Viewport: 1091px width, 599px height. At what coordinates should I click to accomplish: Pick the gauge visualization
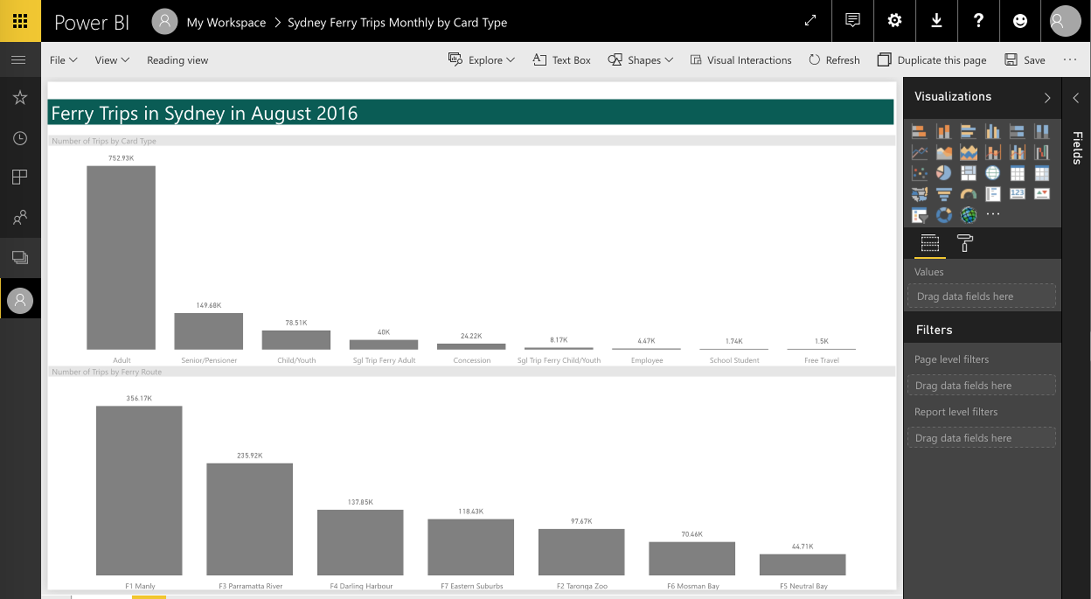tap(968, 194)
